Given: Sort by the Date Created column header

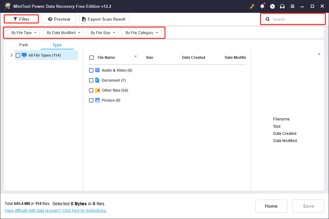Looking at the screenshot, I should 193,58.
